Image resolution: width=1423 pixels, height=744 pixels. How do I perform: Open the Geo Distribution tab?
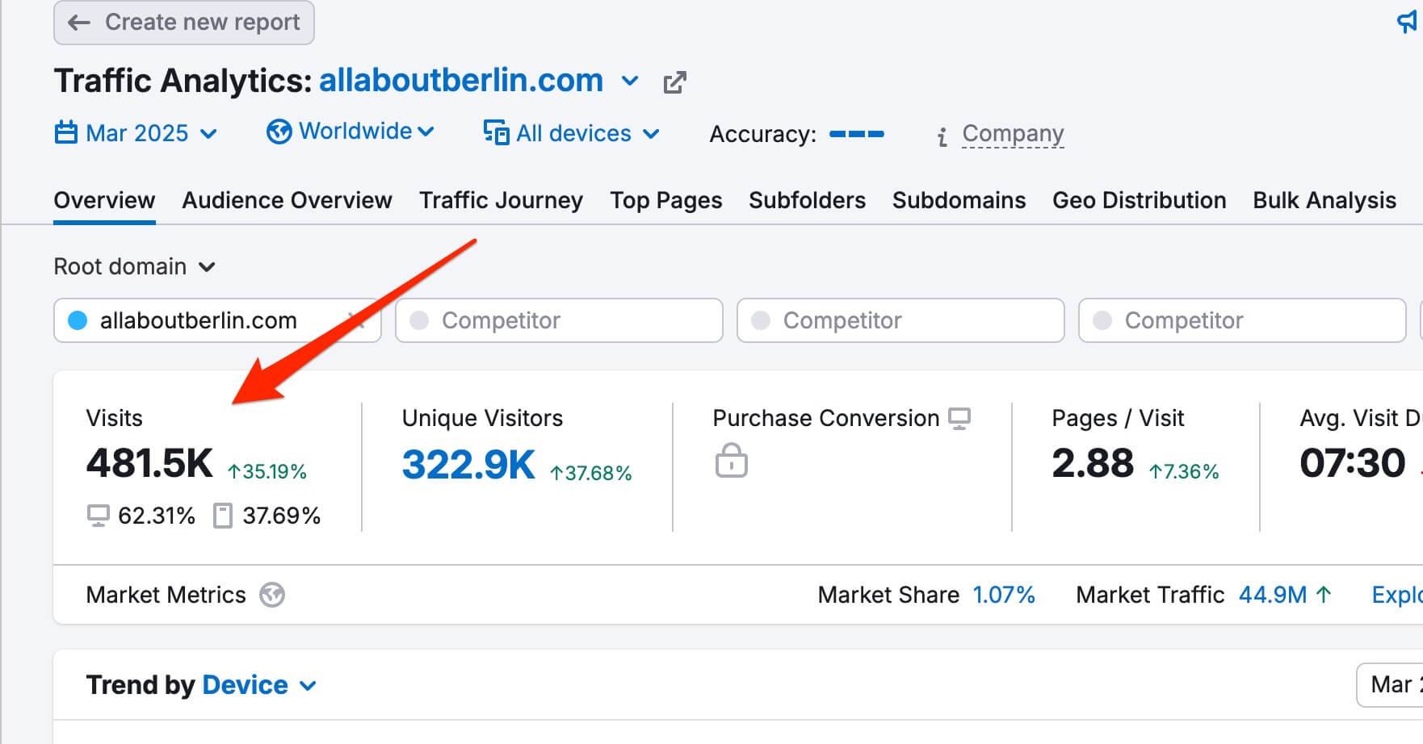click(1139, 200)
